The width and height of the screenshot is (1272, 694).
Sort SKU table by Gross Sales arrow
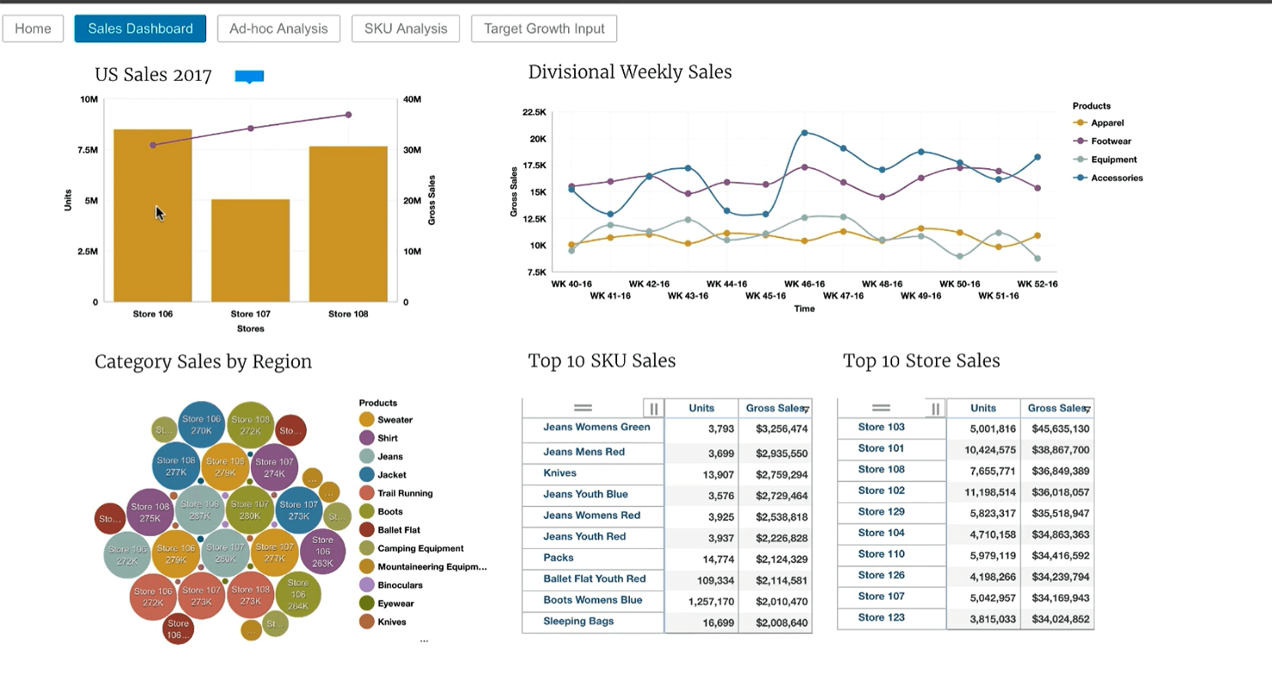[806, 411]
